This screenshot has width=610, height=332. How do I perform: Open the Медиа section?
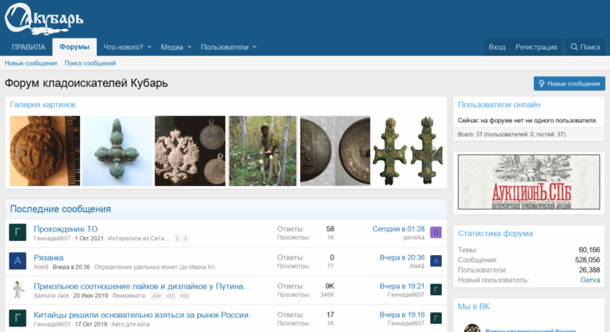172,47
